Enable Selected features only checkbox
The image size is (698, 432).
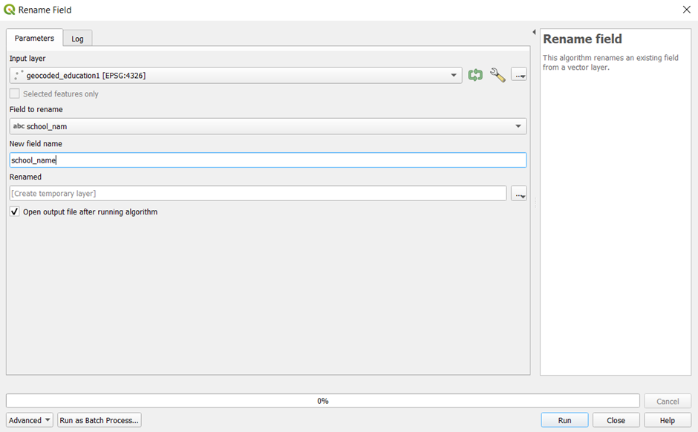(x=15, y=94)
